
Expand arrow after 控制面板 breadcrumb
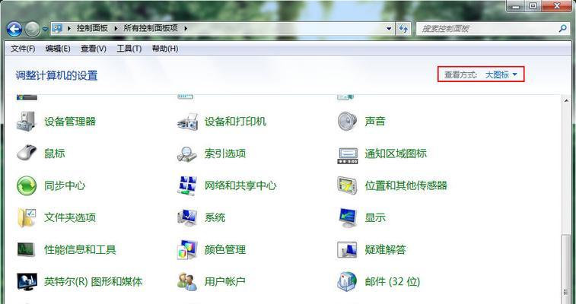[116, 29]
